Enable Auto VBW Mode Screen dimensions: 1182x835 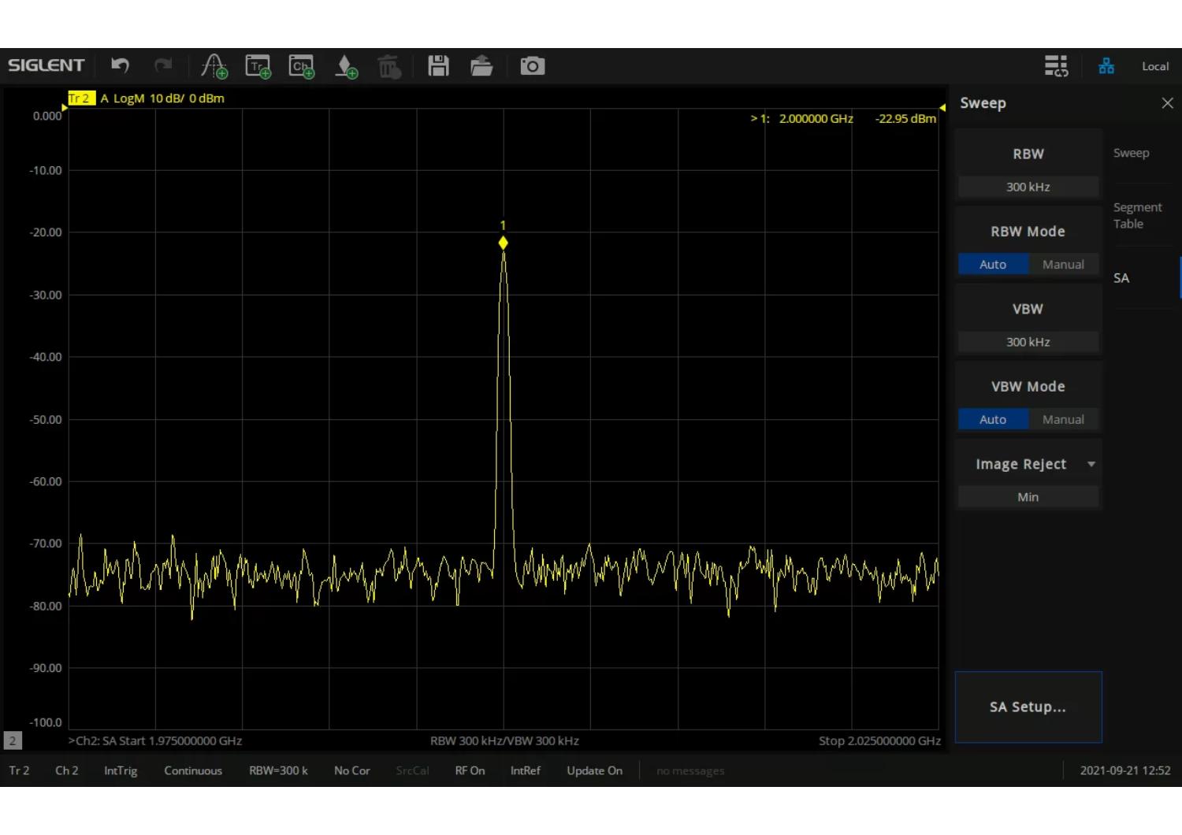pos(993,419)
